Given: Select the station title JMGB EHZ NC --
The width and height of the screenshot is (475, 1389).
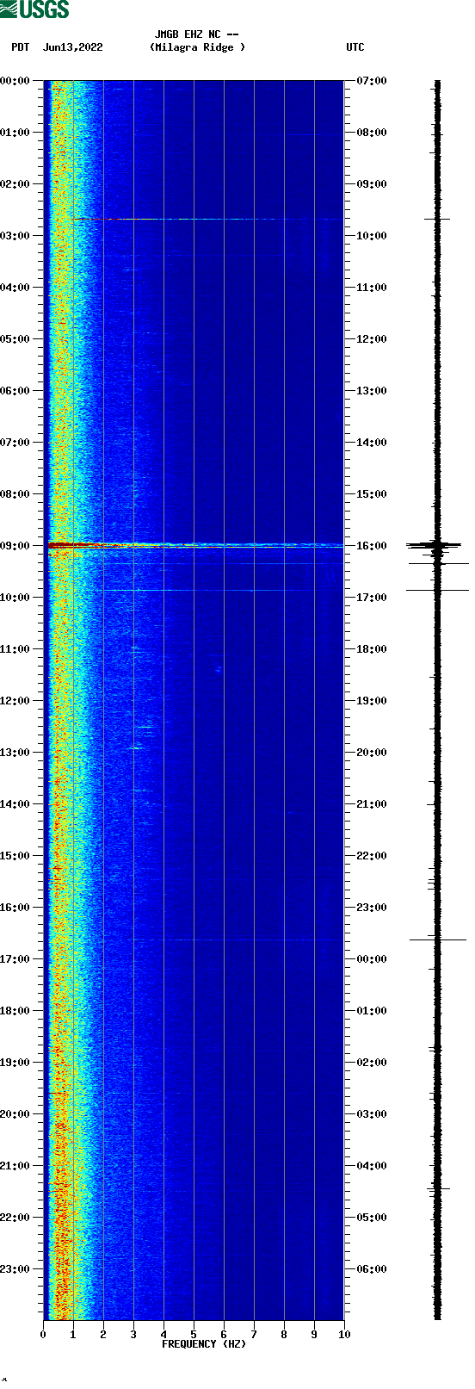Looking at the screenshot, I should coord(197,34).
